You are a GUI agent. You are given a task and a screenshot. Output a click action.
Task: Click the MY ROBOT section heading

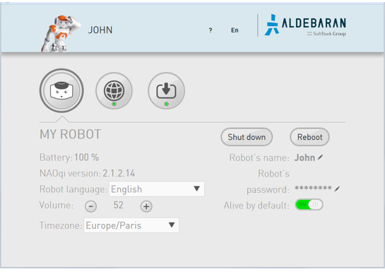tap(70, 134)
